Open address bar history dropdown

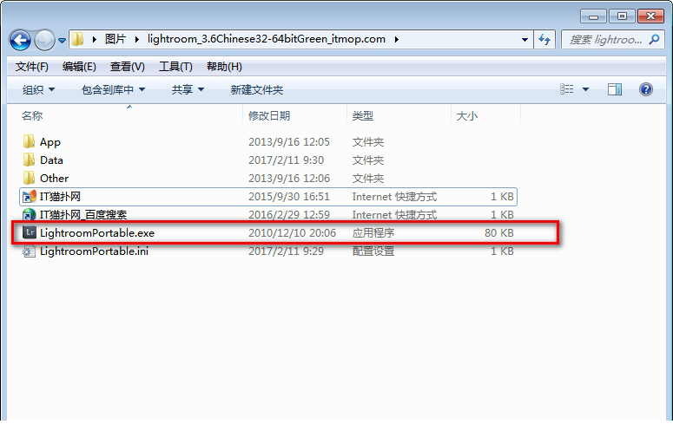coord(525,39)
